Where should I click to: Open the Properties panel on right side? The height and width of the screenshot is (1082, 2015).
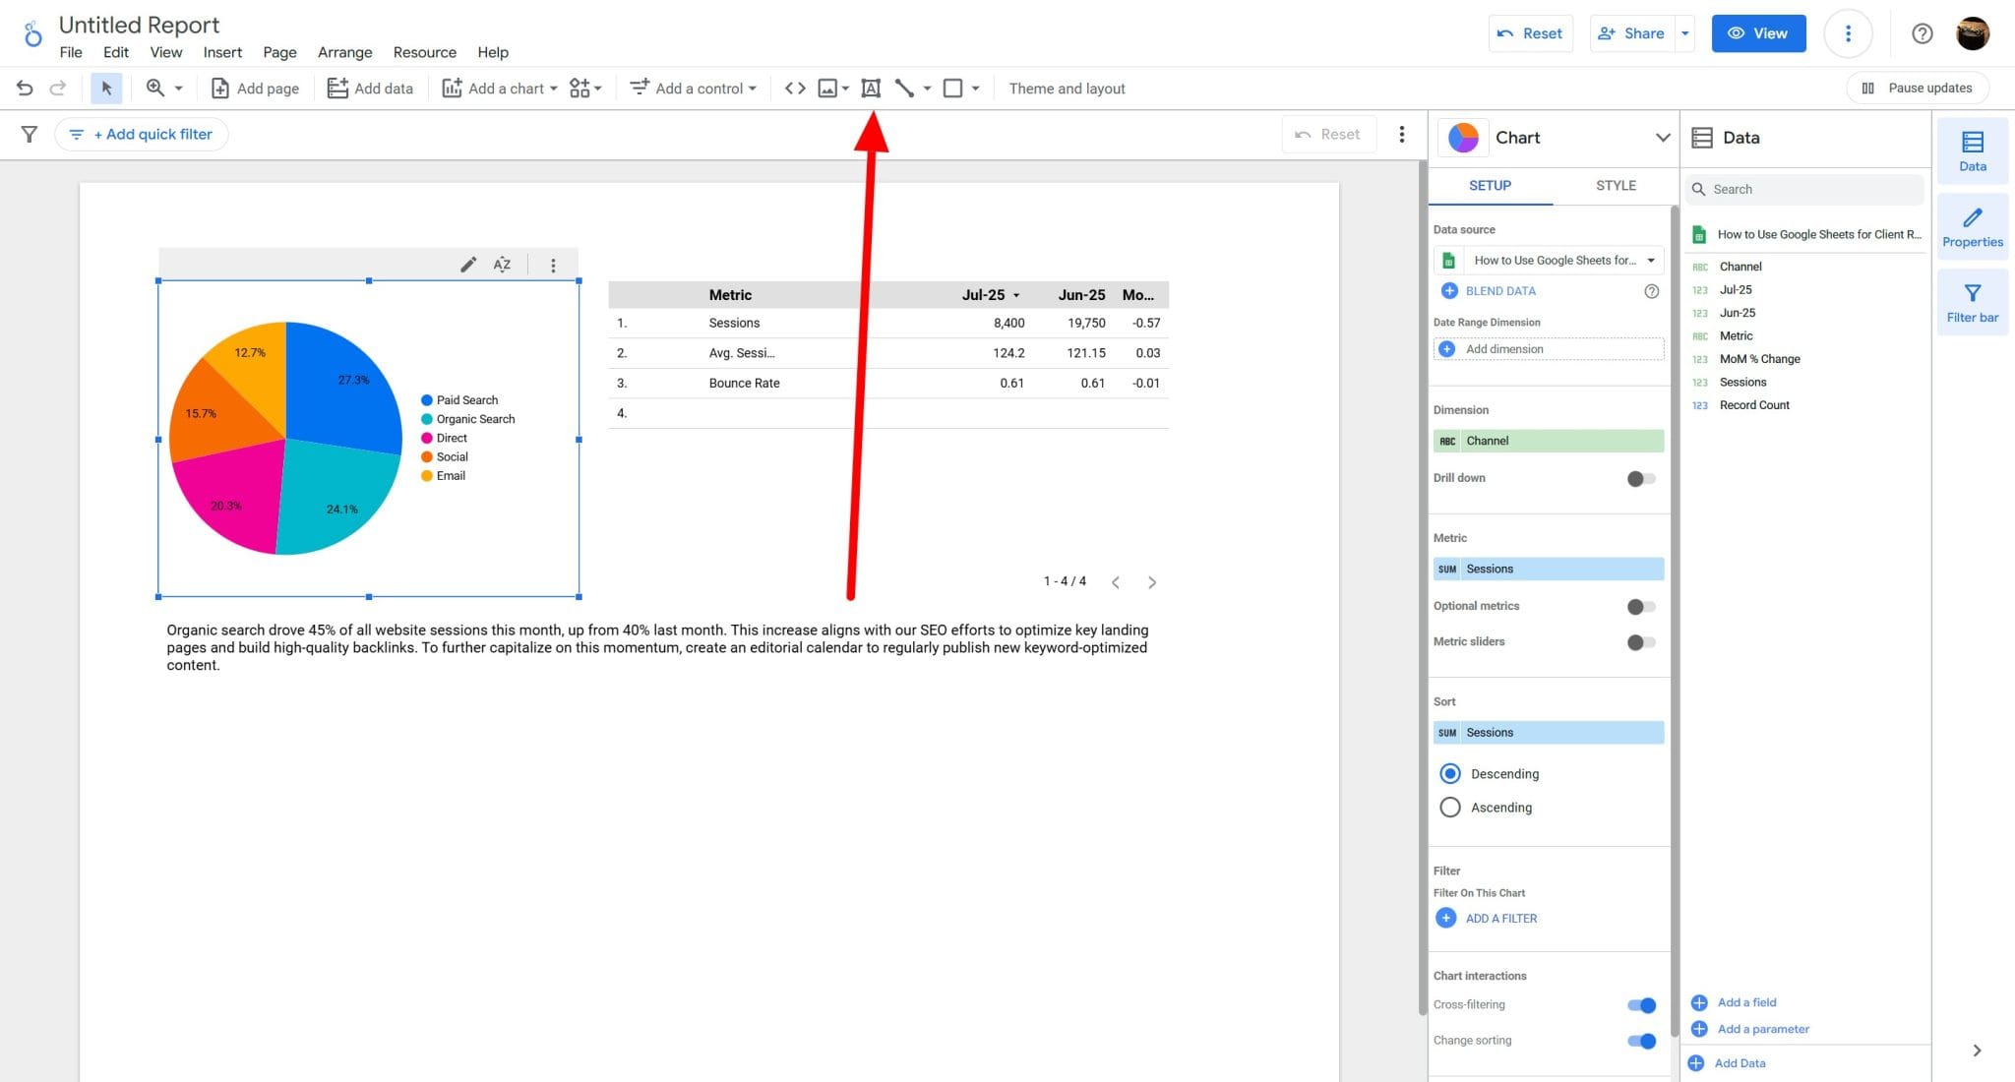tap(1973, 227)
